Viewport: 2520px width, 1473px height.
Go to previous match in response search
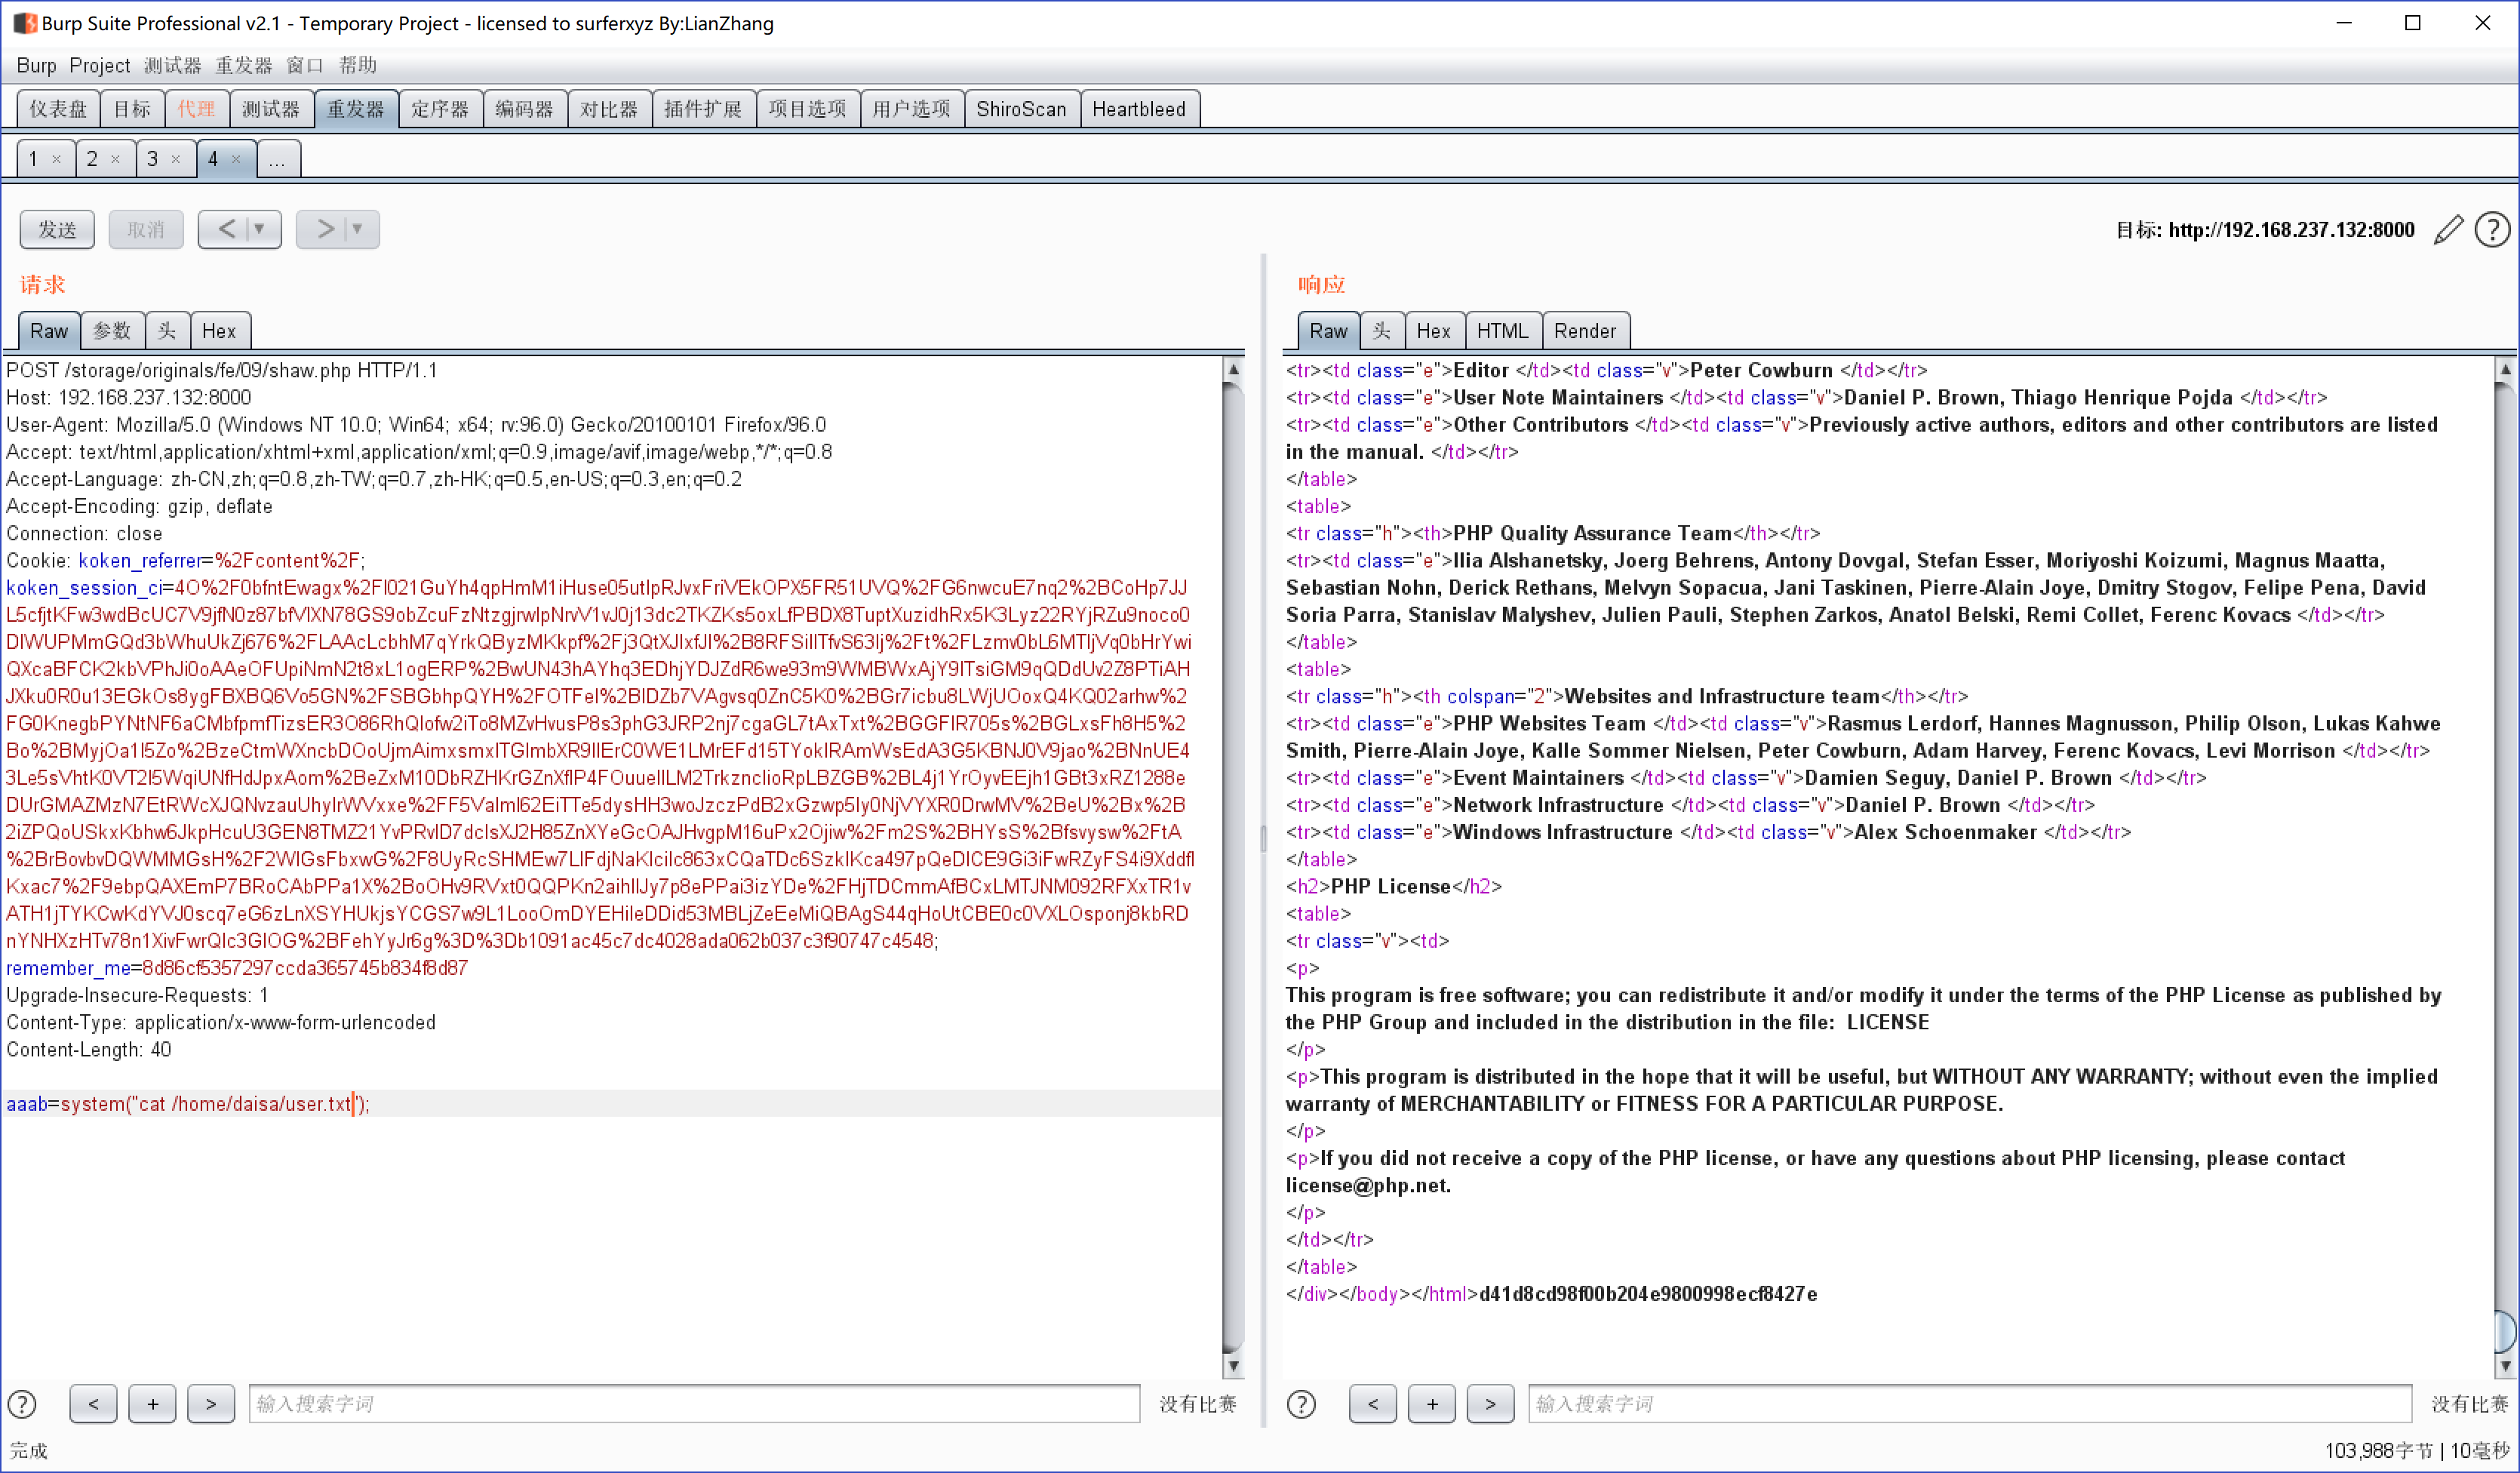[x=1373, y=1404]
